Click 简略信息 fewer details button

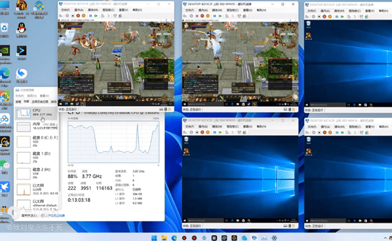pyautogui.click(x=29, y=215)
